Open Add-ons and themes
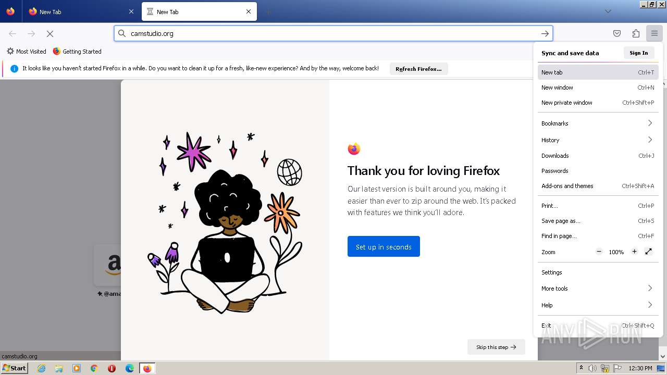Image resolution: width=667 pixels, height=375 pixels. pos(598,186)
